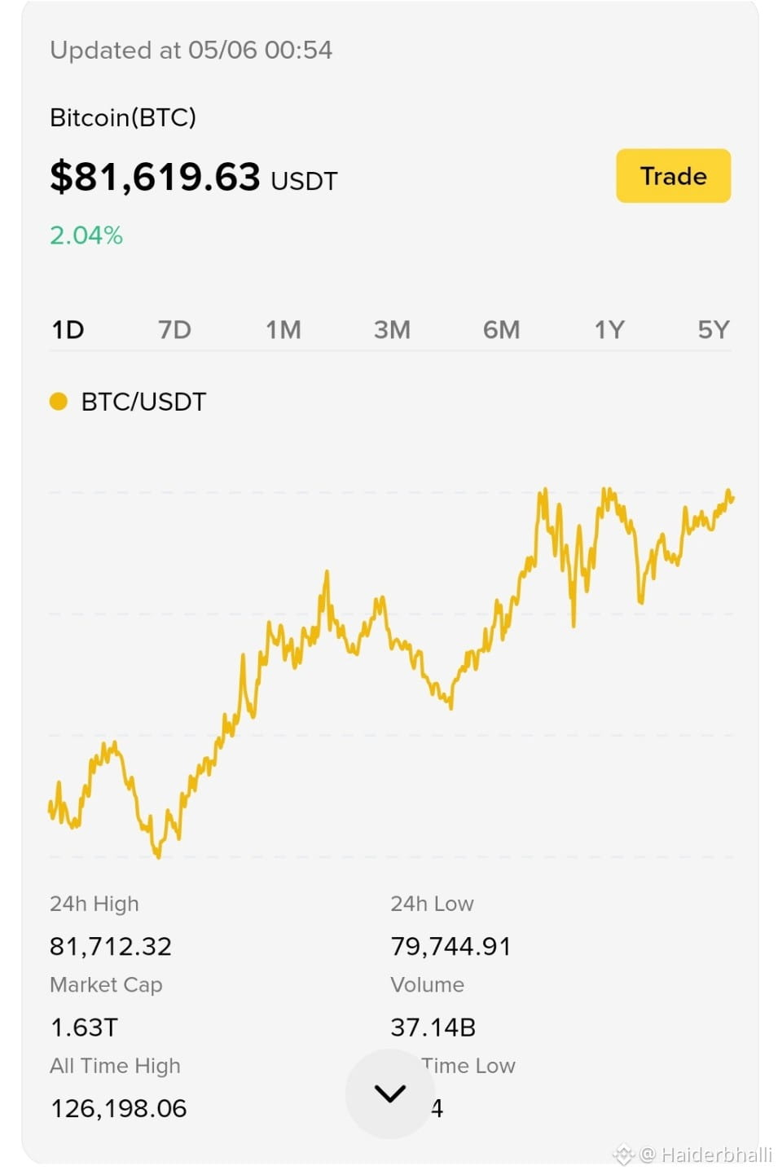Switch to the 7D chart range
778x1175 pixels.
click(x=174, y=330)
